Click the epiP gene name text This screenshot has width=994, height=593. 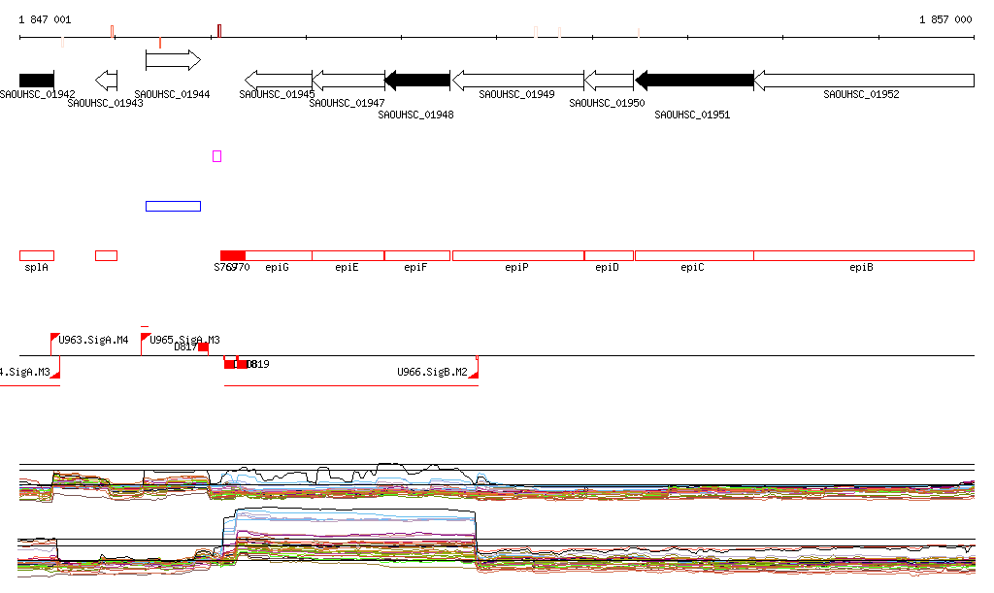tap(516, 267)
